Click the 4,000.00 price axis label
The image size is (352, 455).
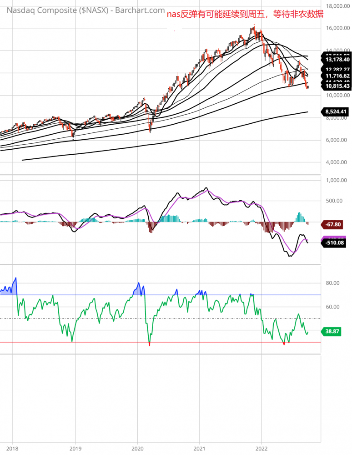pyautogui.click(x=336, y=162)
